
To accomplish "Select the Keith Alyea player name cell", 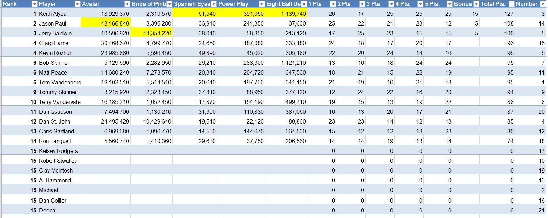I will tap(59, 14).
